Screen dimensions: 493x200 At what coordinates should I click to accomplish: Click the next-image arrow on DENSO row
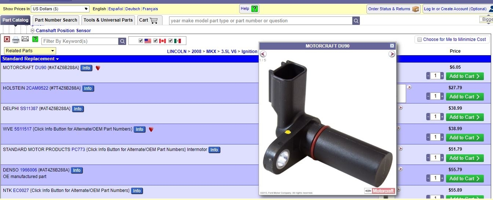click(x=401, y=169)
